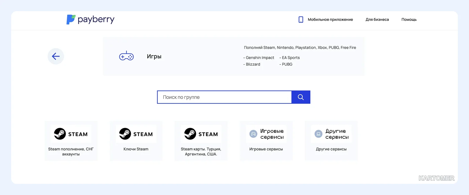
Task: Click the Blizzard entry
Action: (x=252, y=64)
